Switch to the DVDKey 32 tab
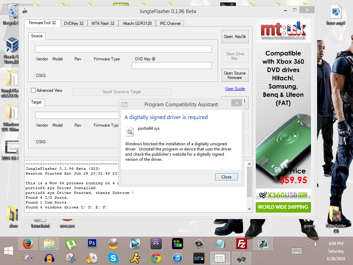This screenshot has height=265, width=353. point(74,23)
